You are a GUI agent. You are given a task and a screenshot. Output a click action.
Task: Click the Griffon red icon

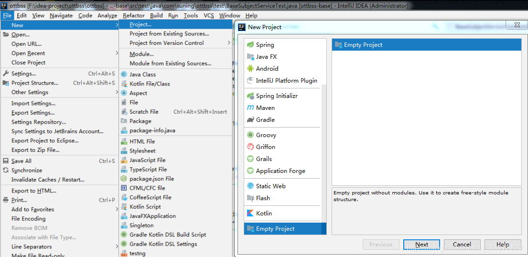(x=250, y=147)
